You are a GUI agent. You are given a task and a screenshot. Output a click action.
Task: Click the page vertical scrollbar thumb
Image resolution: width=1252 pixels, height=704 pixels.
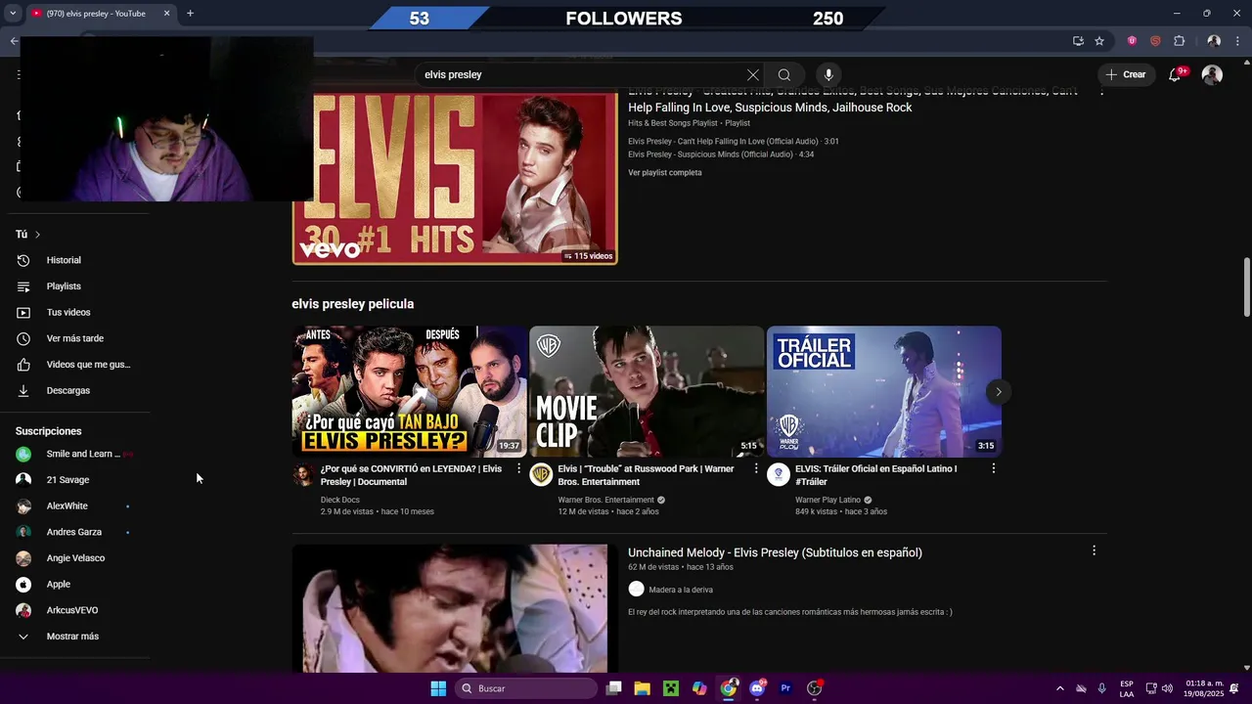1247,287
